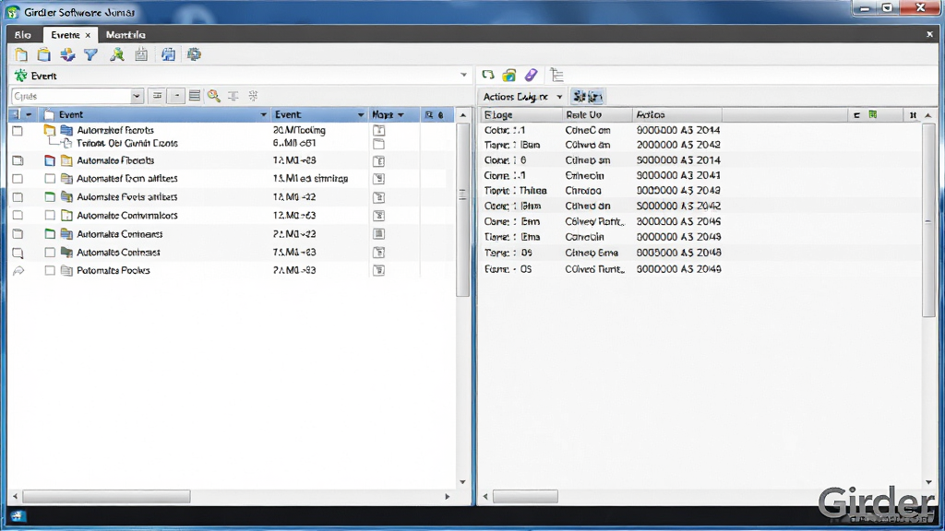Close the Everite tab with its x
945x531 pixels.
pos(88,36)
